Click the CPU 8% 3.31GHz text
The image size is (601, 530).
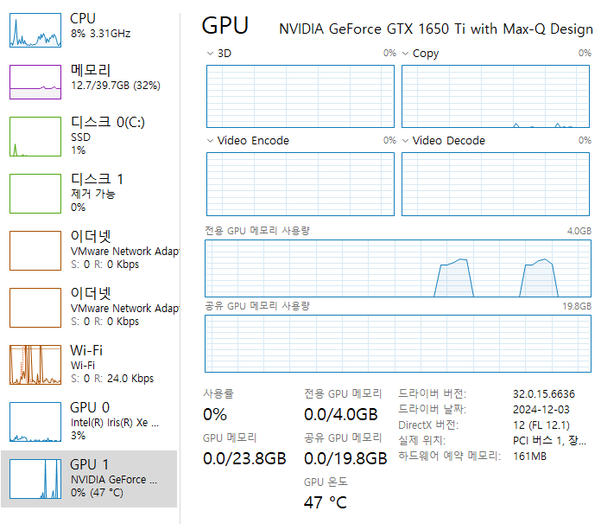click(x=100, y=34)
